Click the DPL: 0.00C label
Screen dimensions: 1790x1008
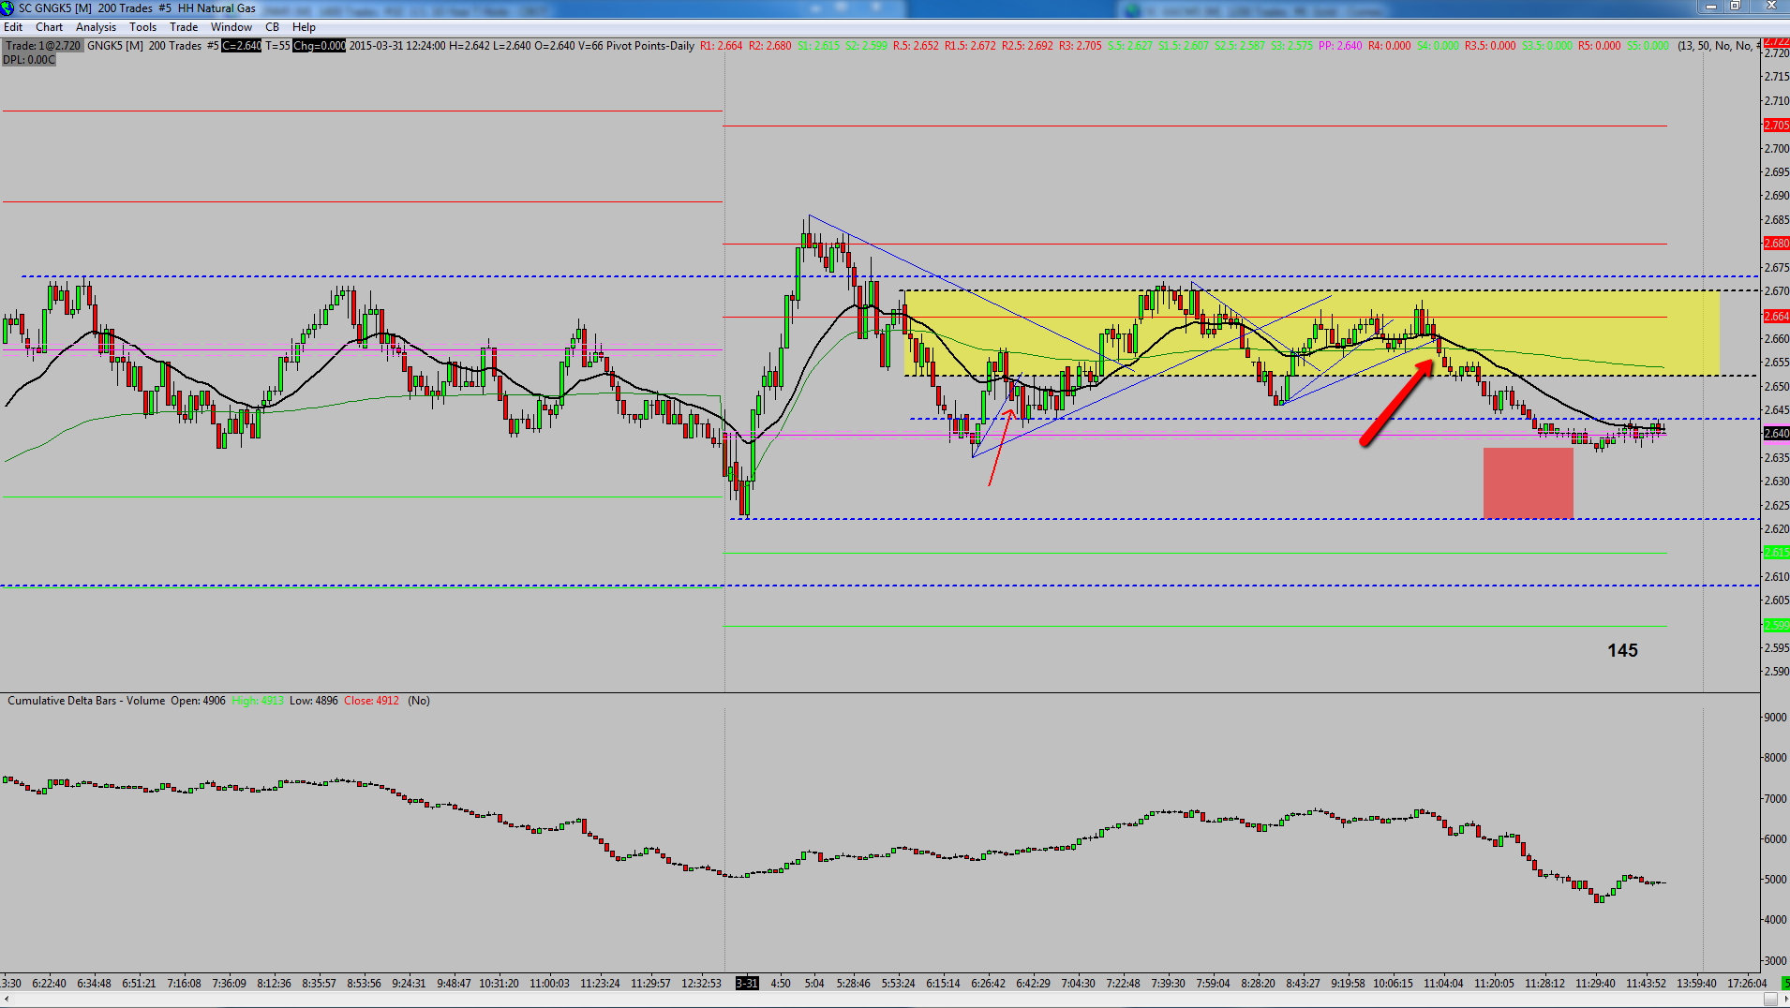coord(29,60)
